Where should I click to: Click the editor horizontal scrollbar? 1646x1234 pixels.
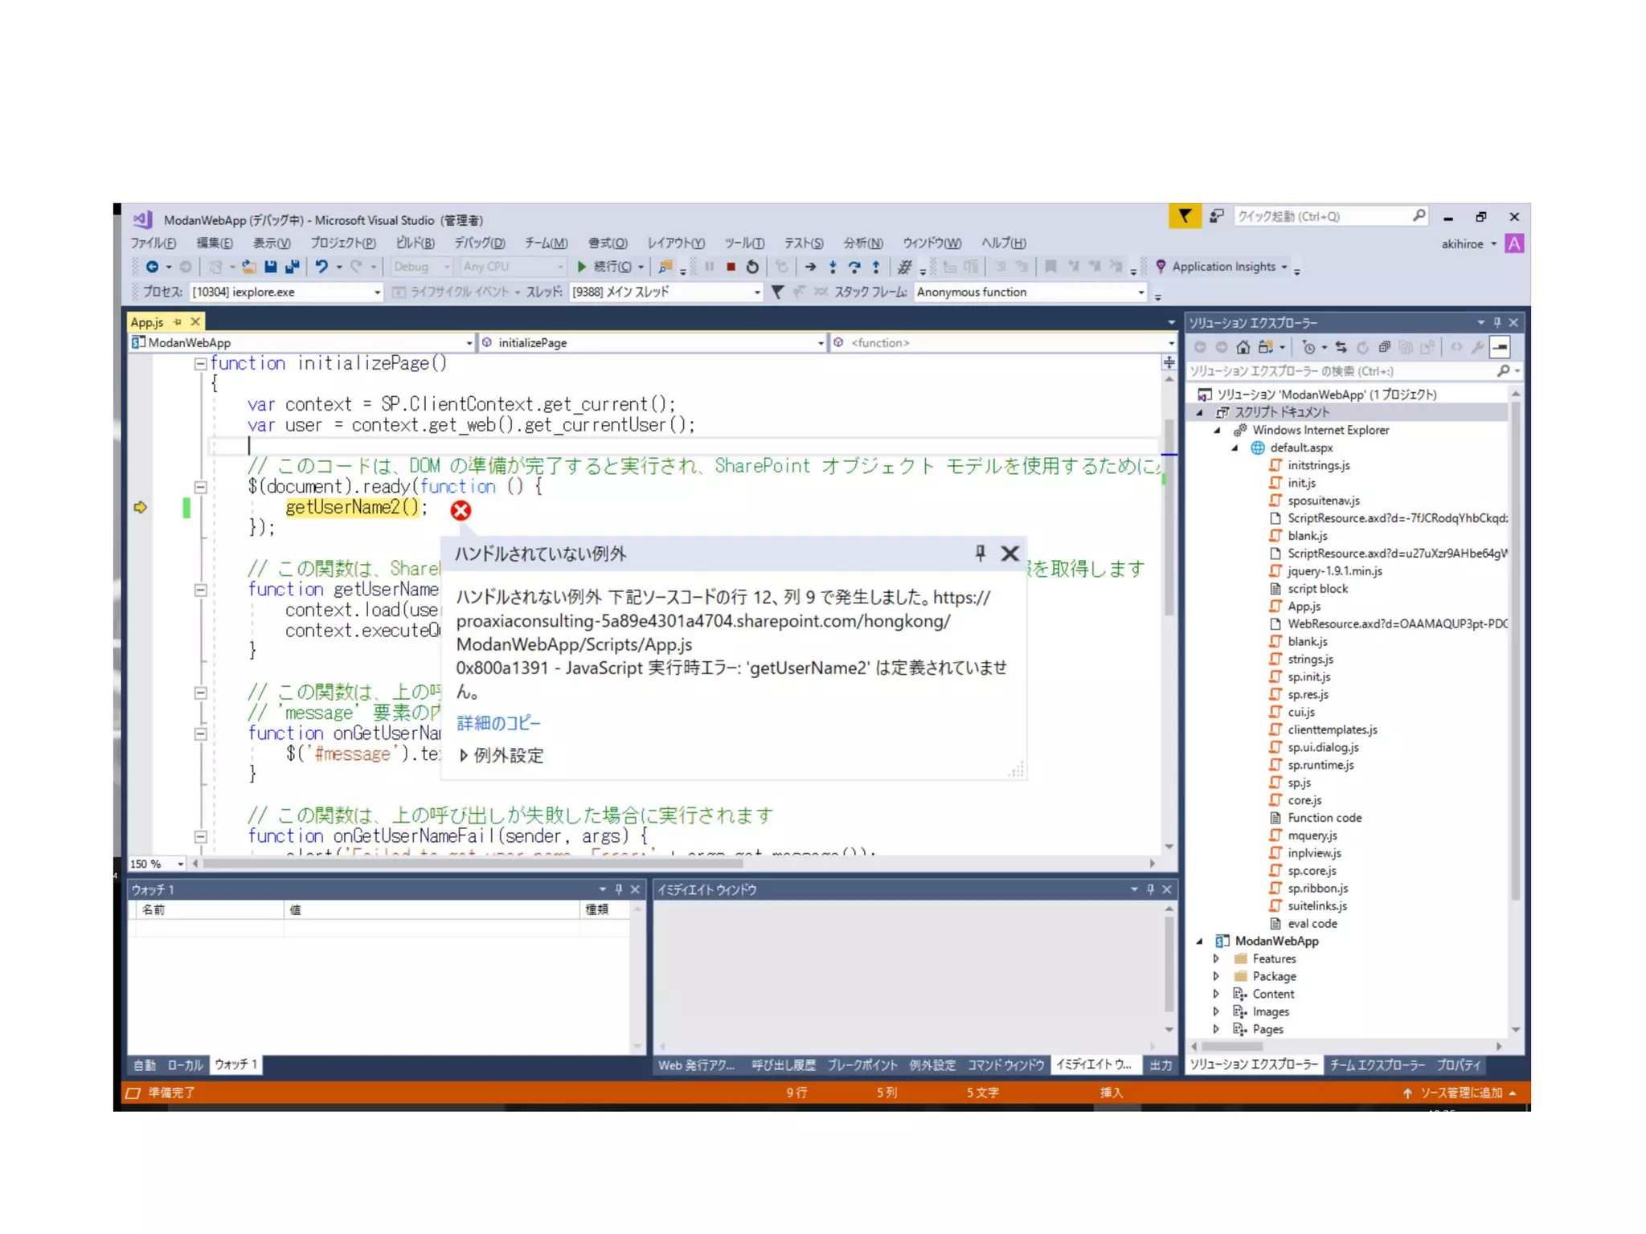click(x=474, y=864)
